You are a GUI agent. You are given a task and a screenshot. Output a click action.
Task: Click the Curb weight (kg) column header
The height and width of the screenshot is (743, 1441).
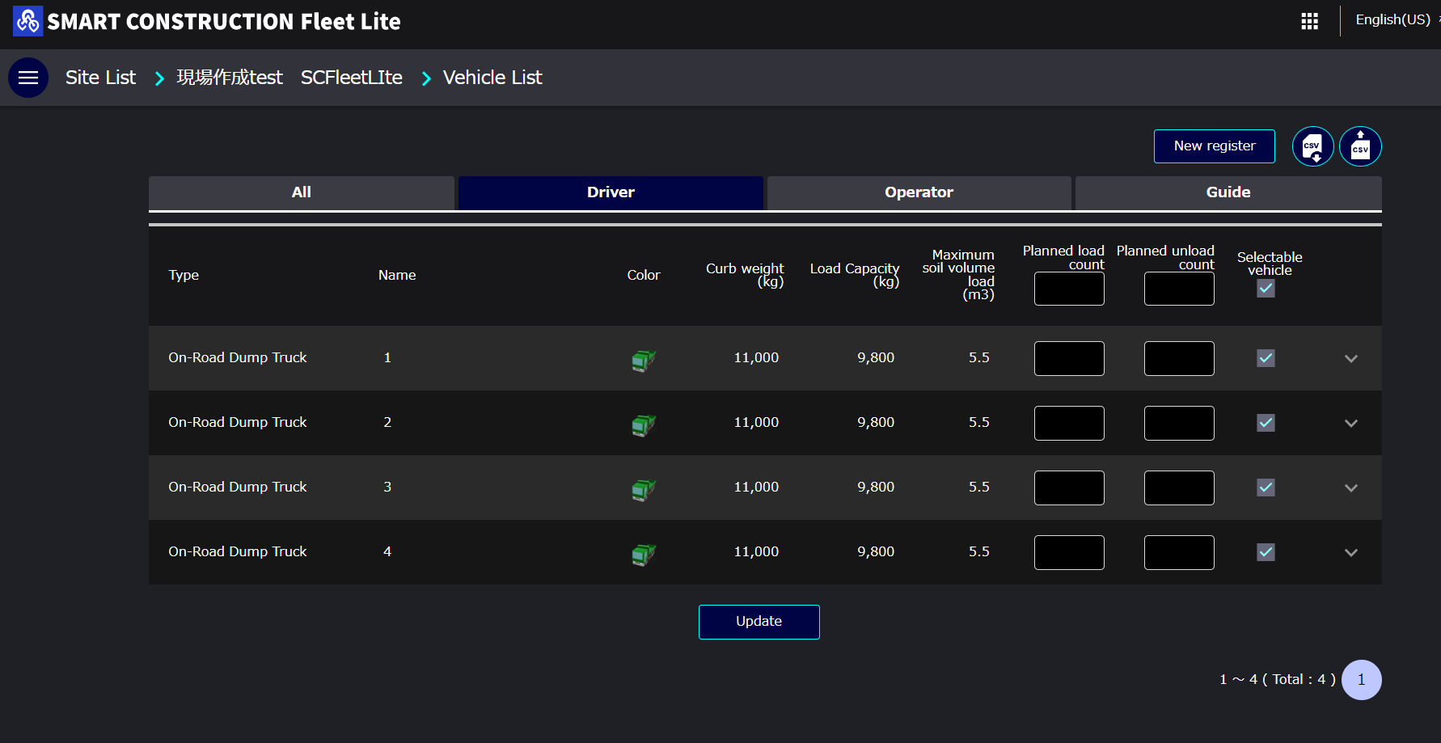tap(745, 275)
